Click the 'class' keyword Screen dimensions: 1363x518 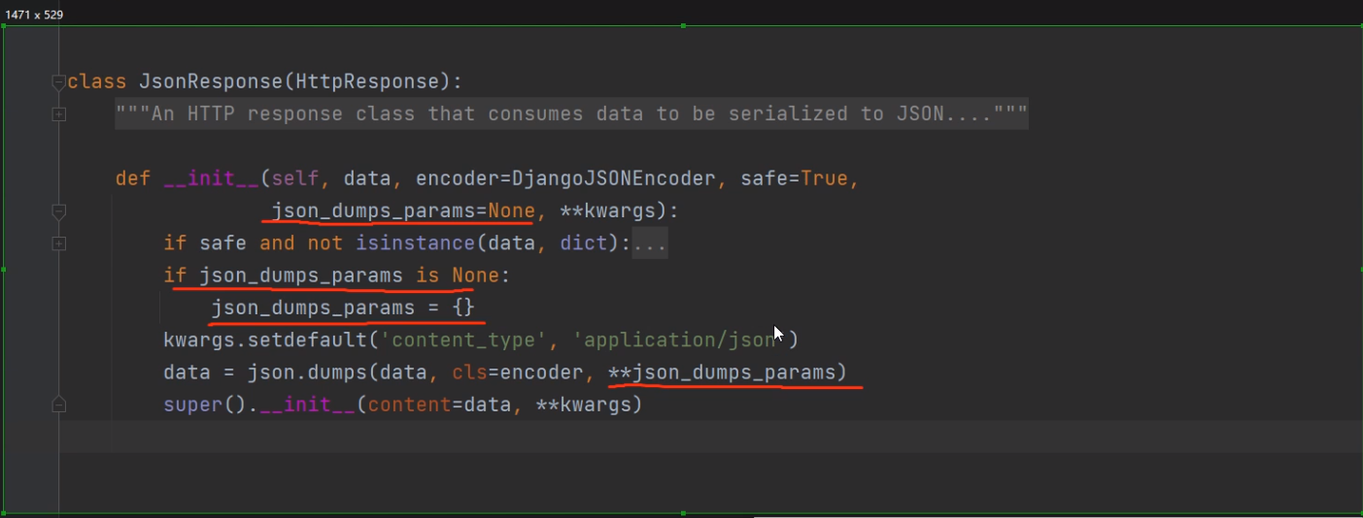point(97,81)
